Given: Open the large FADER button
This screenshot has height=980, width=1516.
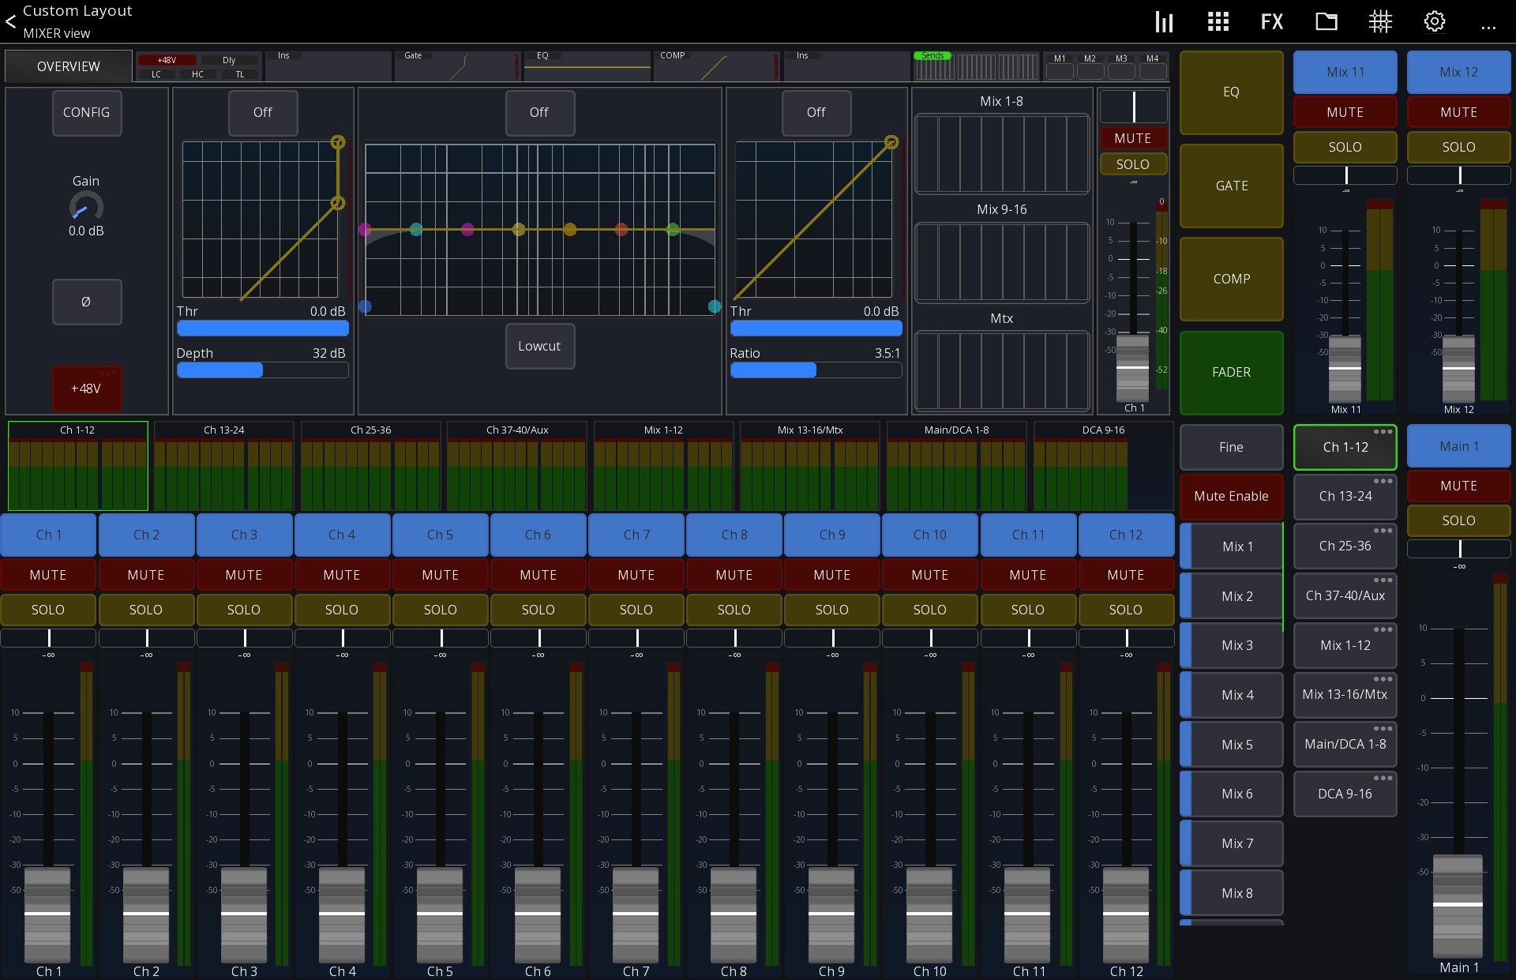Looking at the screenshot, I should point(1232,372).
